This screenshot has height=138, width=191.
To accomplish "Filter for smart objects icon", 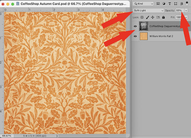I will [181, 4].
